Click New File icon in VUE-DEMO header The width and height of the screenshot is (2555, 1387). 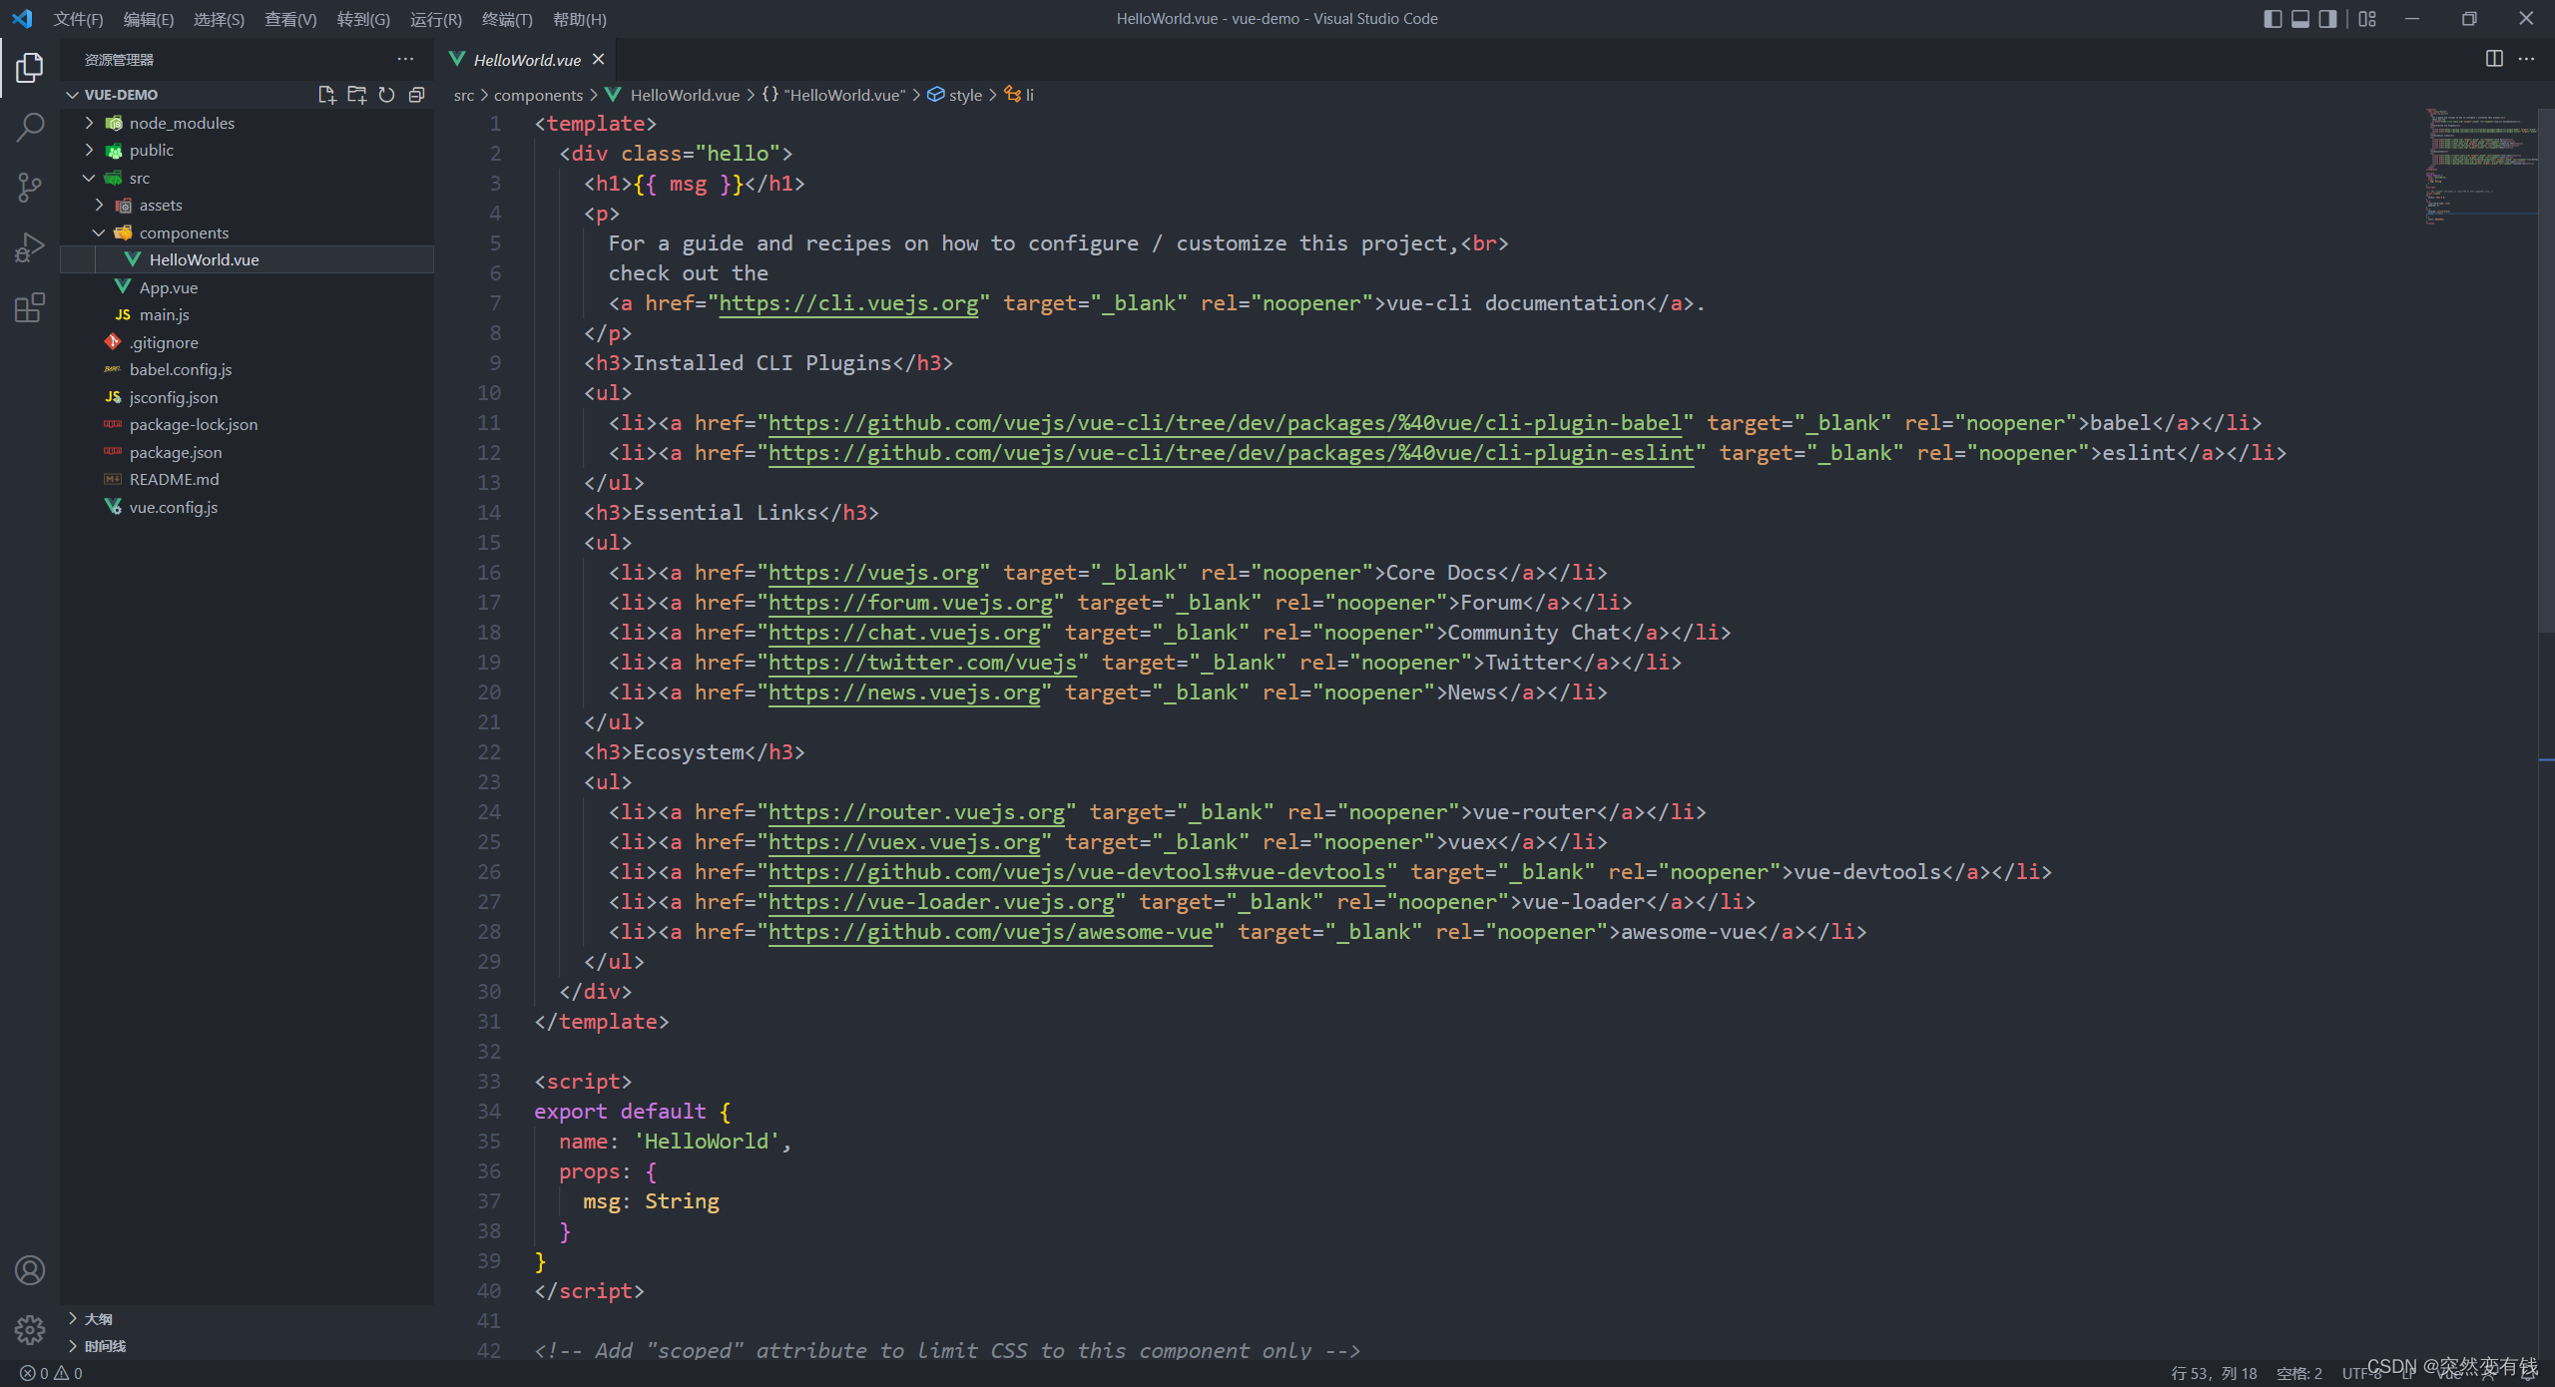326,95
